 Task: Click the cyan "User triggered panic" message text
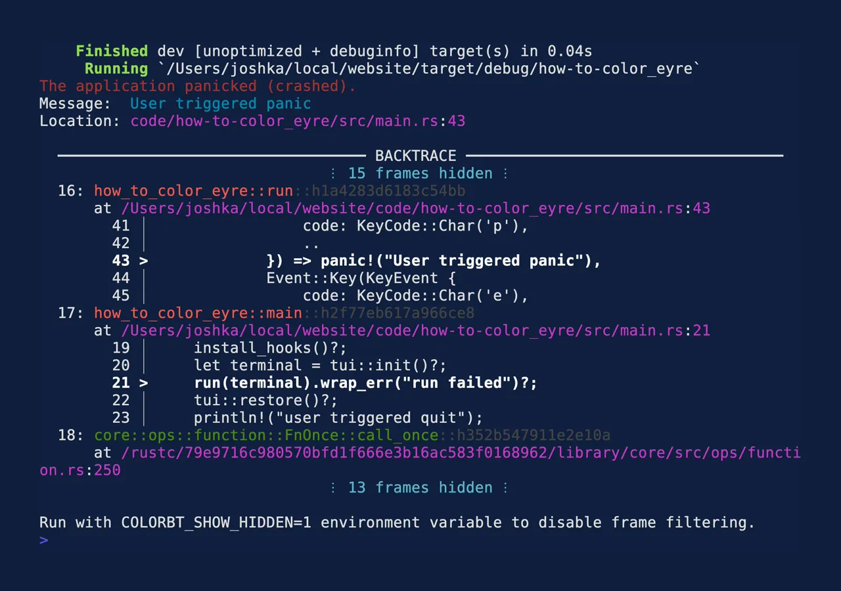coord(220,104)
